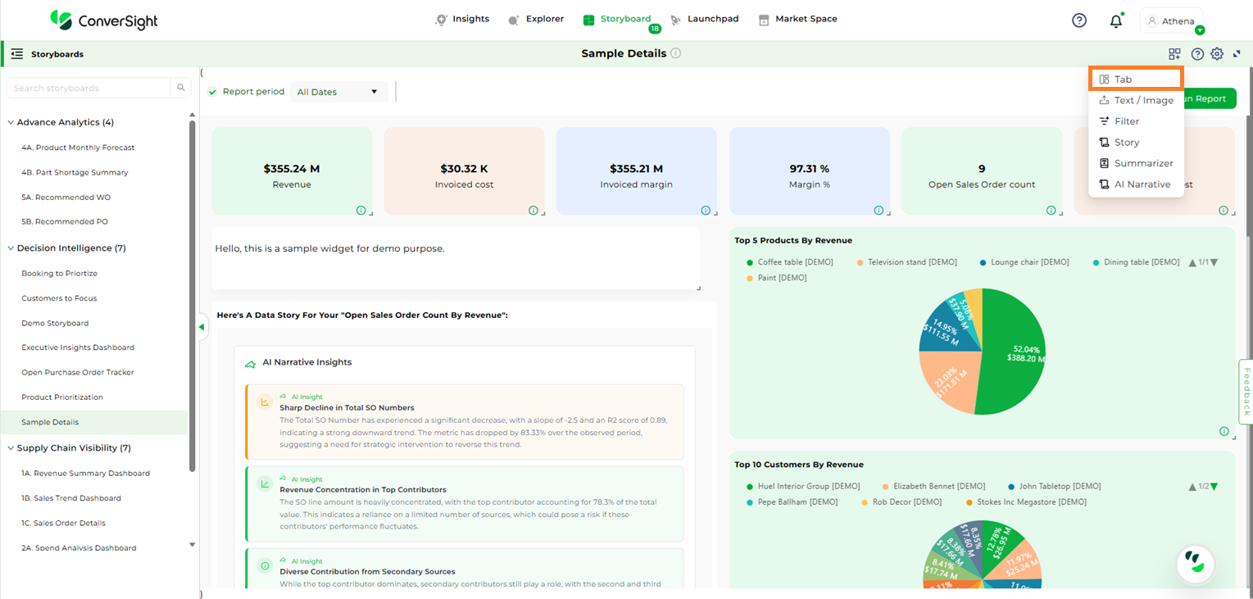Click the add widget grid icon

pyautogui.click(x=1174, y=54)
